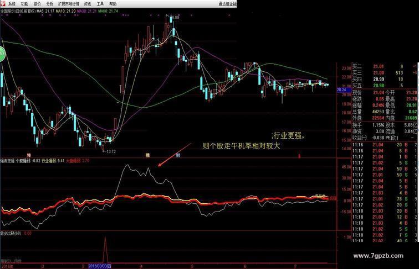
Task: Click the 现价 21.04 value
Action: click(379, 92)
